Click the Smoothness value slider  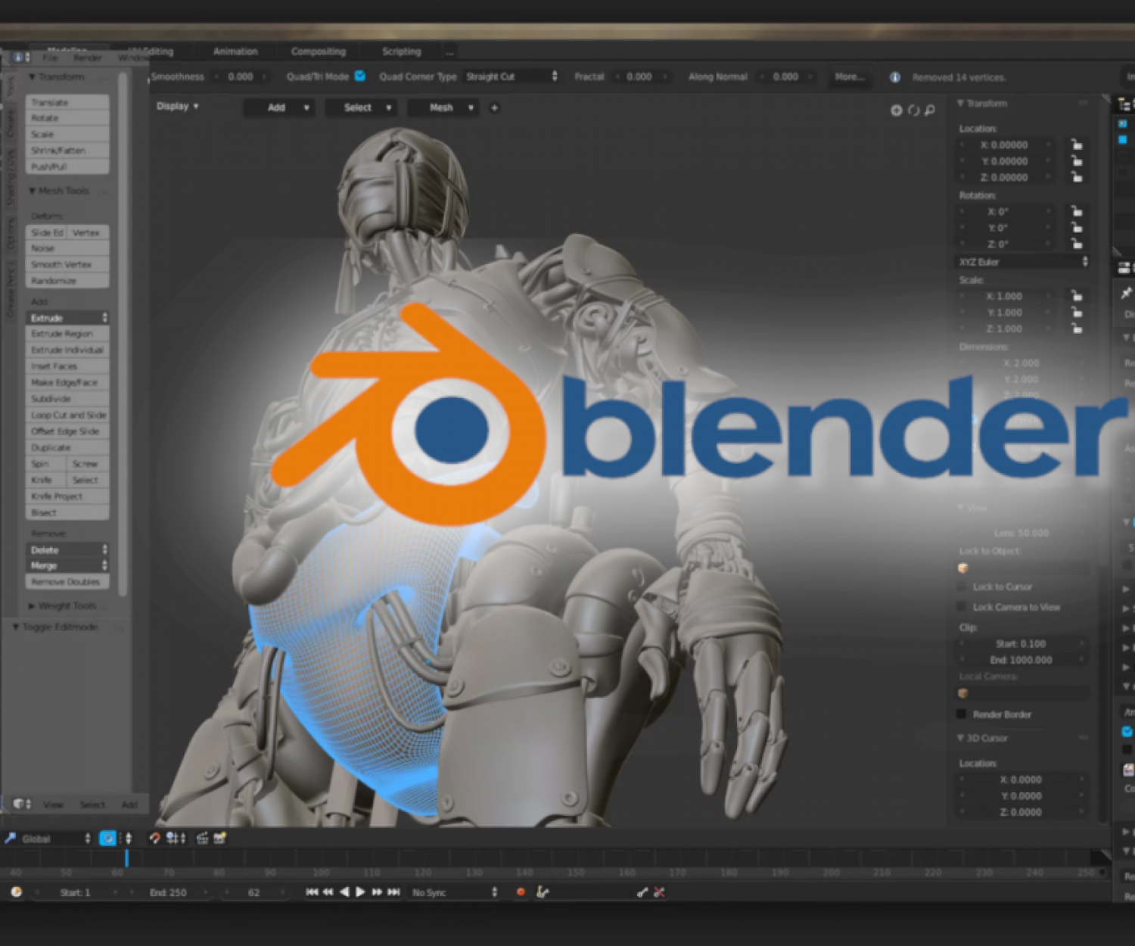[241, 76]
